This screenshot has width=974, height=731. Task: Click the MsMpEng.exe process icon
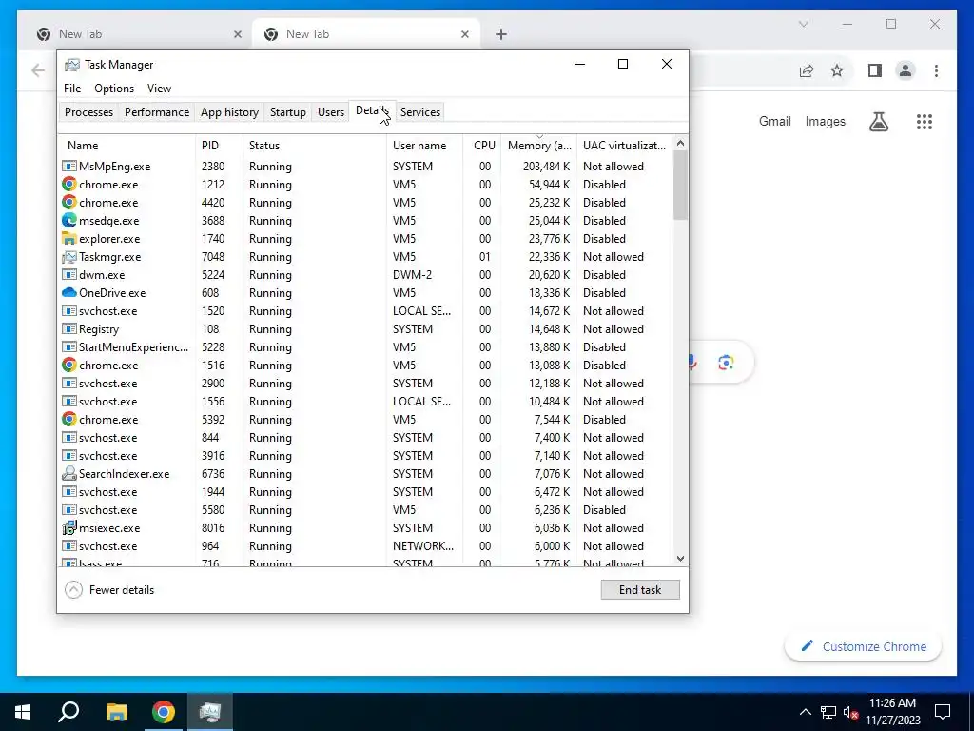[68, 166]
